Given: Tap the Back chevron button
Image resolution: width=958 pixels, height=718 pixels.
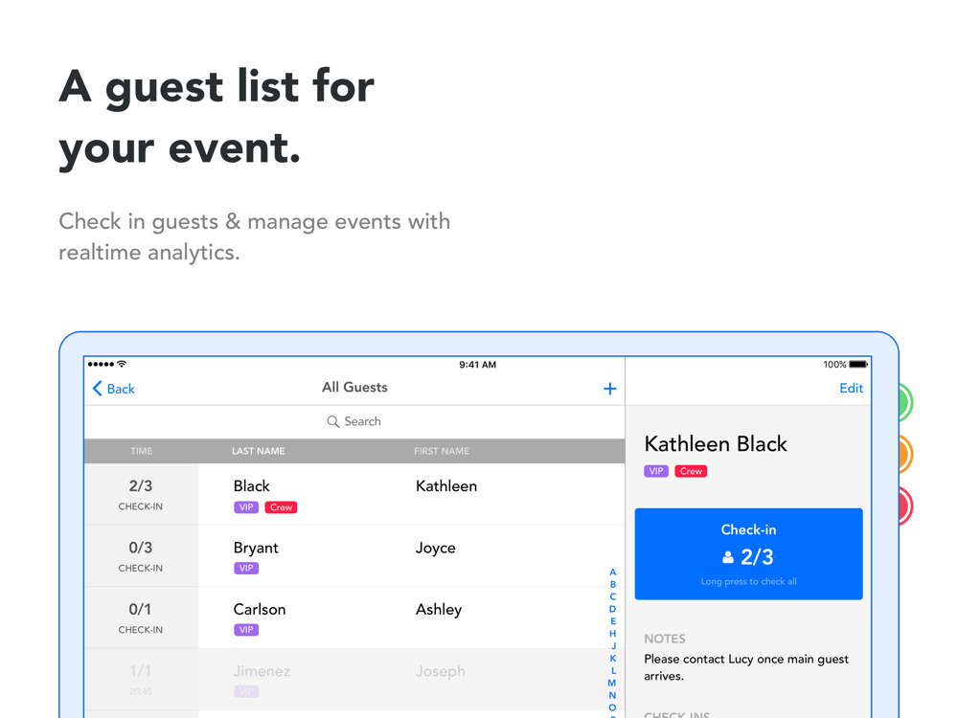Looking at the screenshot, I should coord(113,389).
